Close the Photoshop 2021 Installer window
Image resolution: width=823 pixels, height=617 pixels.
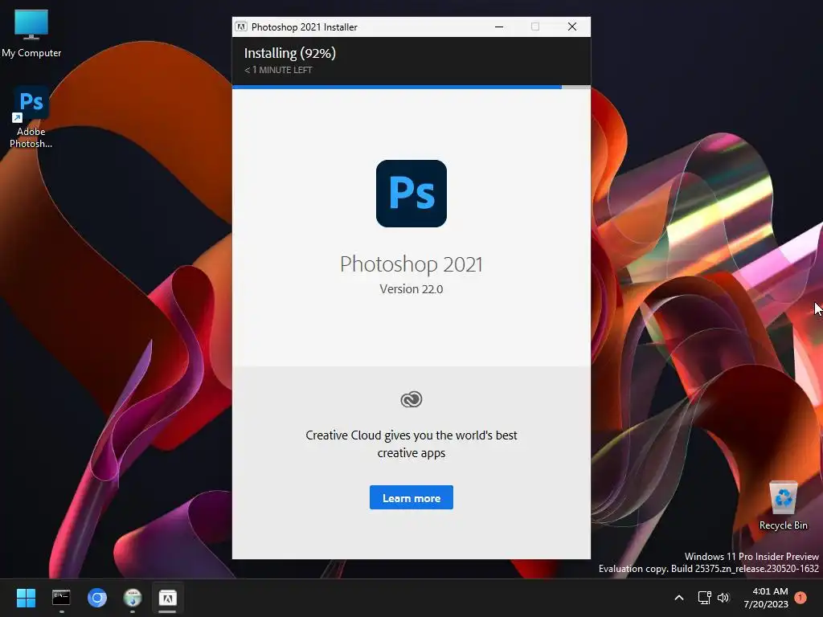[x=572, y=27]
